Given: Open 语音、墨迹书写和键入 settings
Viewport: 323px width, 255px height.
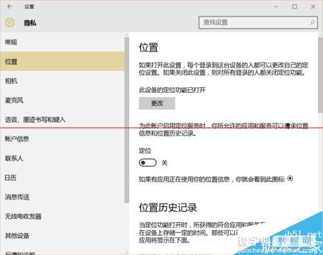Looking at the screenshot, I should [x=62, y=119].
